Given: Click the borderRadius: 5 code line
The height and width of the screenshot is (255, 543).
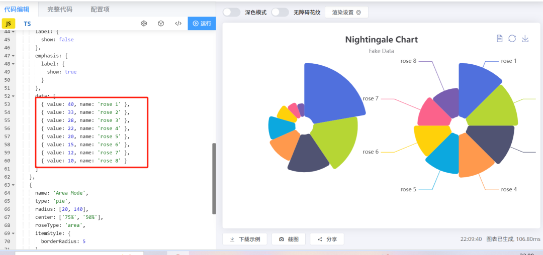Looking at the screenshot, I should (63, 241).
